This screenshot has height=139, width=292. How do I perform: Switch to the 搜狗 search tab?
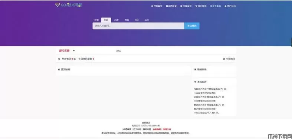(127, 20)
